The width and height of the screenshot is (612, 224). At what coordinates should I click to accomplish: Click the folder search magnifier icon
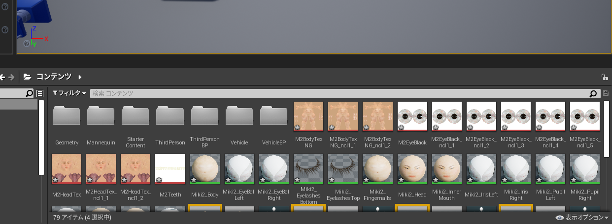pos(29,93)
